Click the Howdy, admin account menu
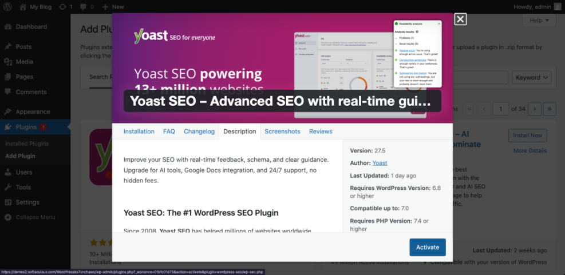This screenshot has width=565, height=275. 537,6
